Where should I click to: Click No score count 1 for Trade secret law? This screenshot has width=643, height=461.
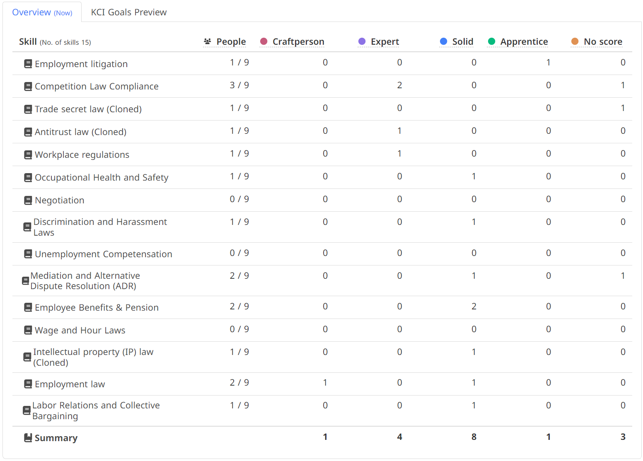point(623,108)
